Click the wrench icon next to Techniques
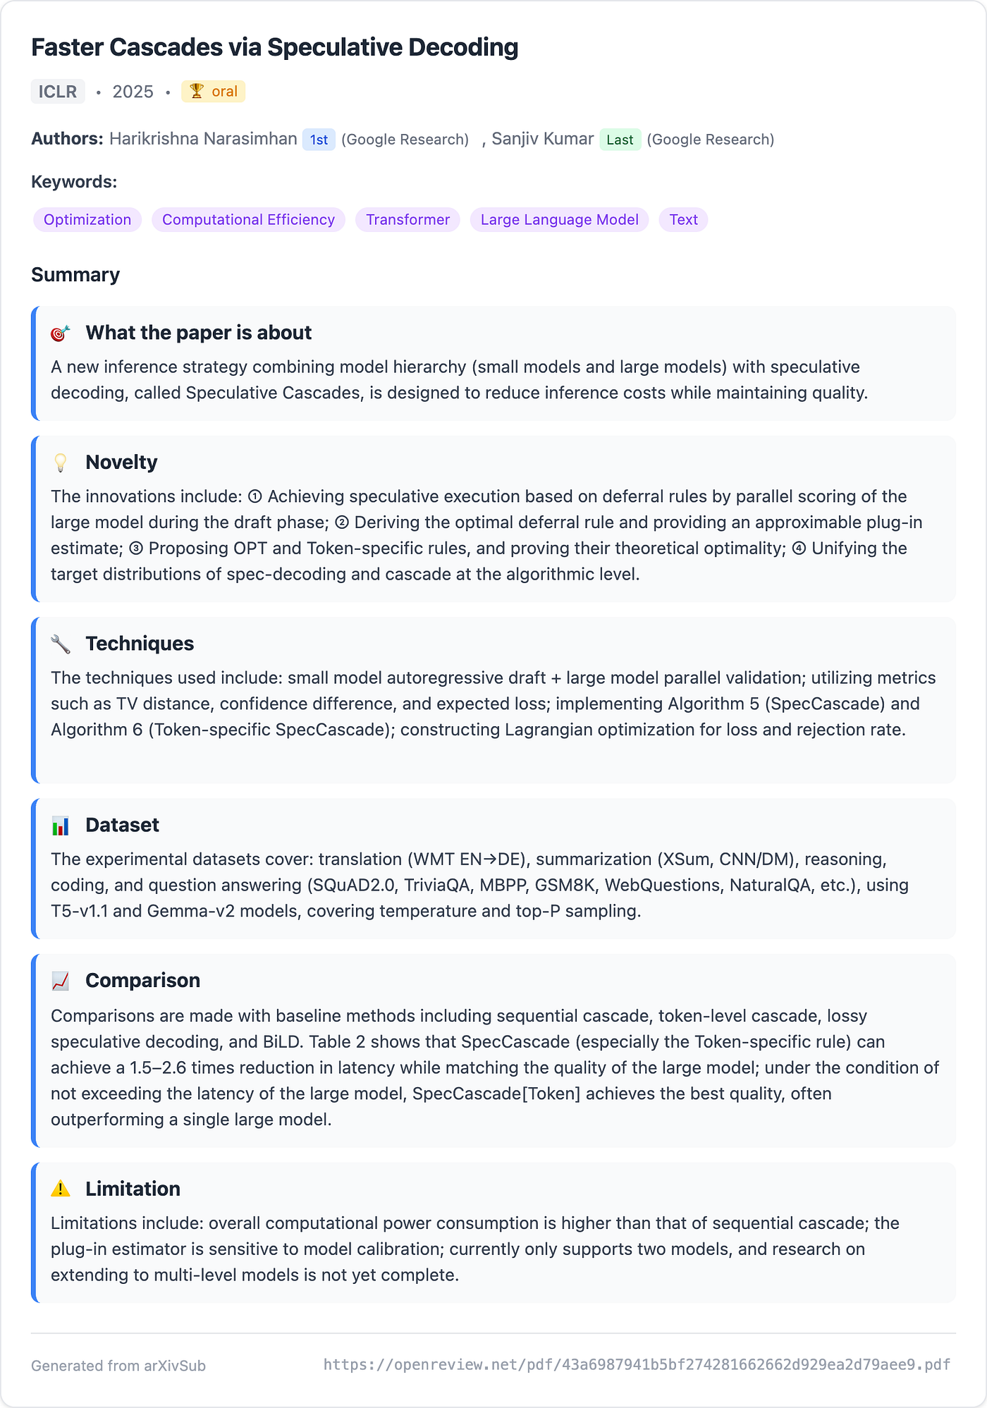The width and height of the screenshot is (987, 1408). pyautogui.click(x=61, y=644)
